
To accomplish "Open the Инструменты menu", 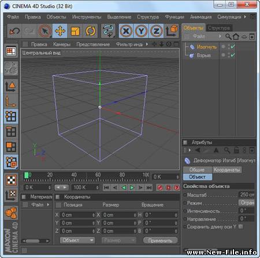I will [87, 17].
